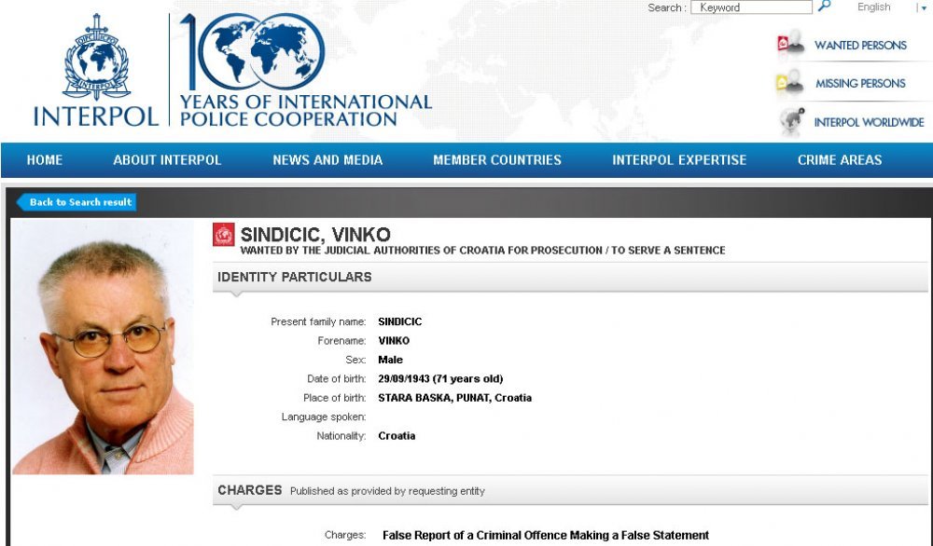Viewport: 933px width, 546px height.
Task: Click the 'Language spoken:' label
Action: click(x=324, y=416)
